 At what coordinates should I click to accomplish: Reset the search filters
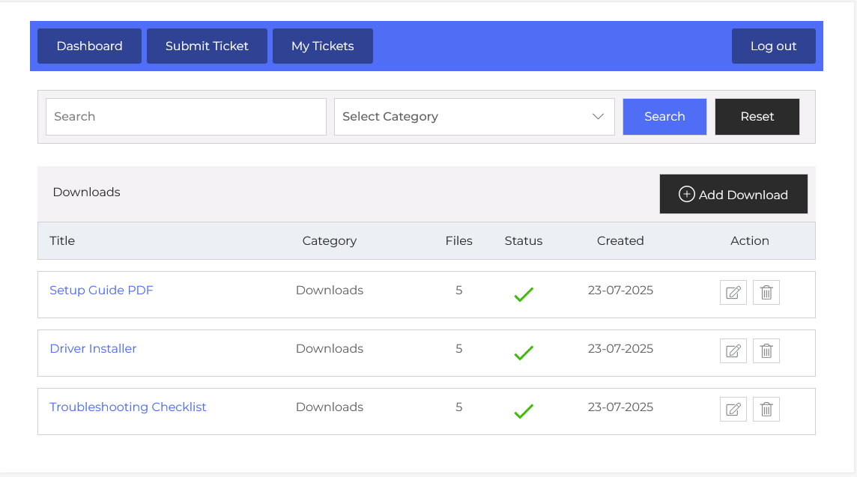pos(757,117)
